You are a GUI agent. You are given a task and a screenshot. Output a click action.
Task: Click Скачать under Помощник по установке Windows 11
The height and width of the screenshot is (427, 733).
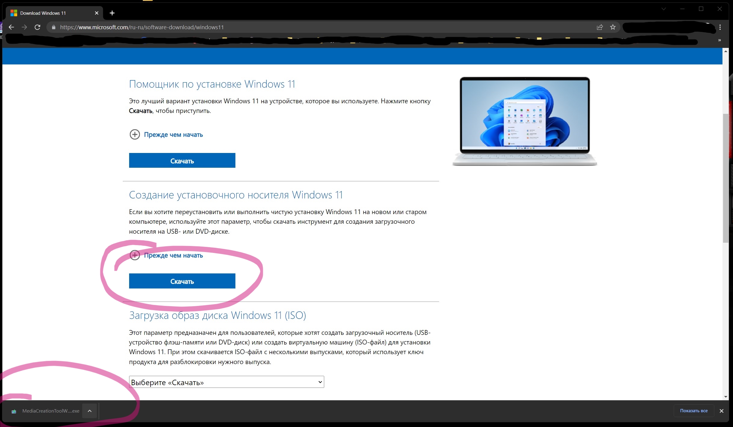tap(182, 161)
